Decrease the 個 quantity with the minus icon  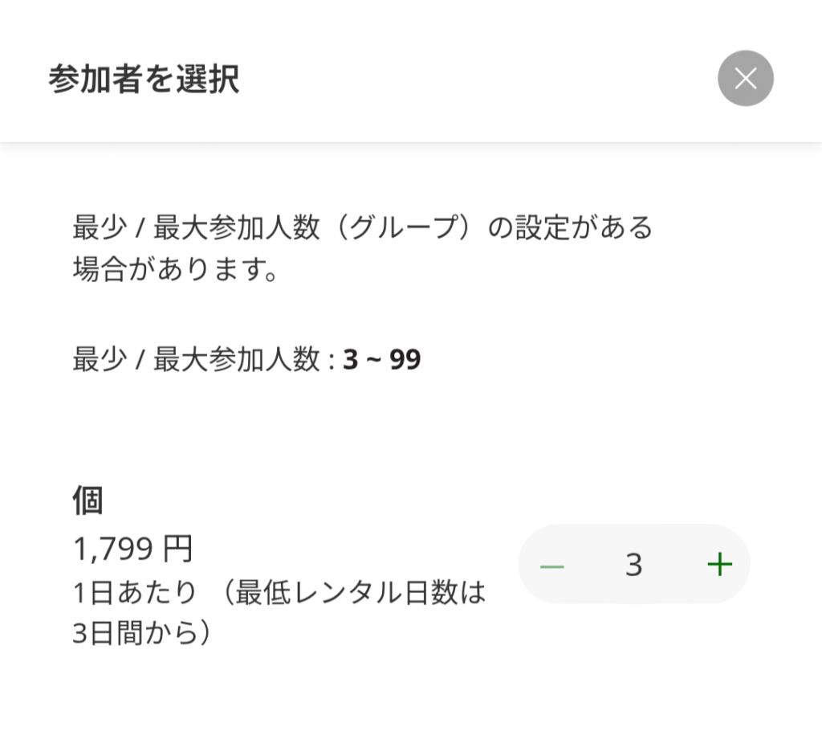pyautogui.click(x=552, y=566)
